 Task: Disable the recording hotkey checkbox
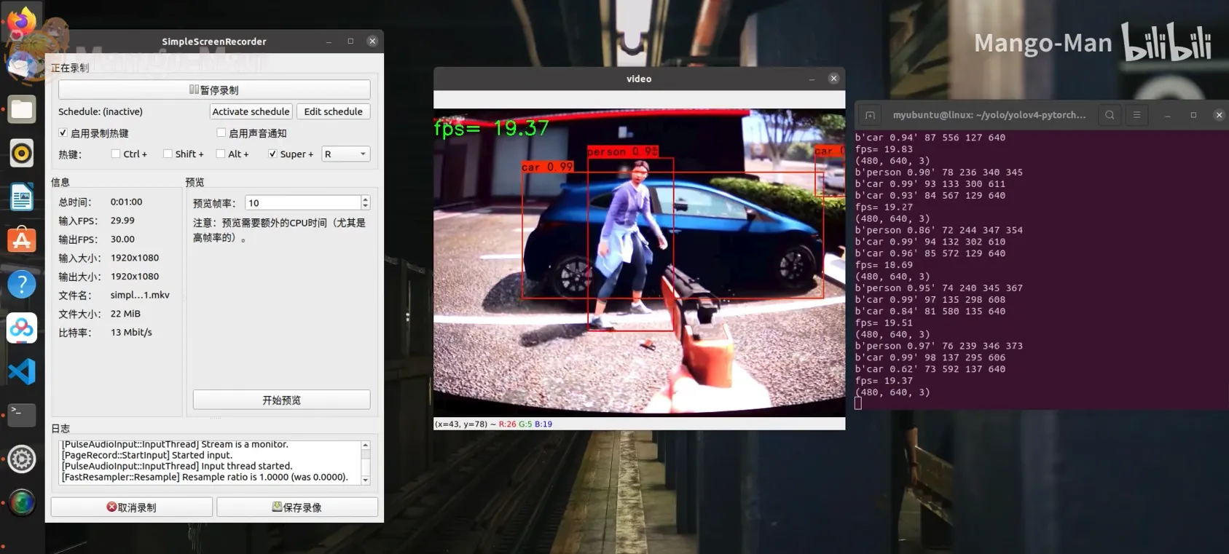tap(63, 133)
